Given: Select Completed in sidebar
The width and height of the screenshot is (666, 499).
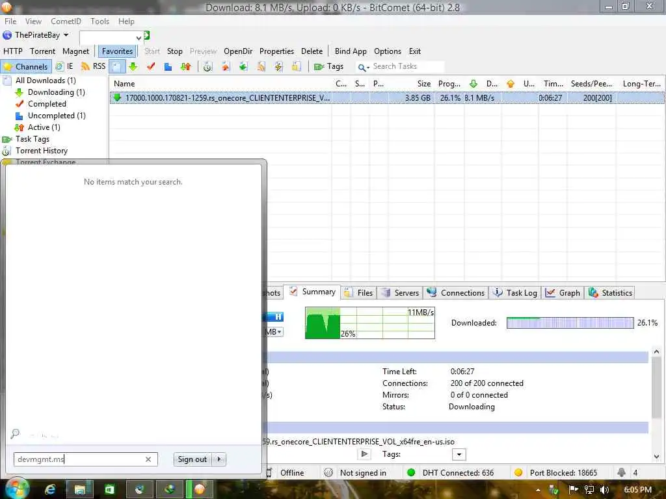Looking at the screenshot, I should pyautogui.click(x=47, y=104).
